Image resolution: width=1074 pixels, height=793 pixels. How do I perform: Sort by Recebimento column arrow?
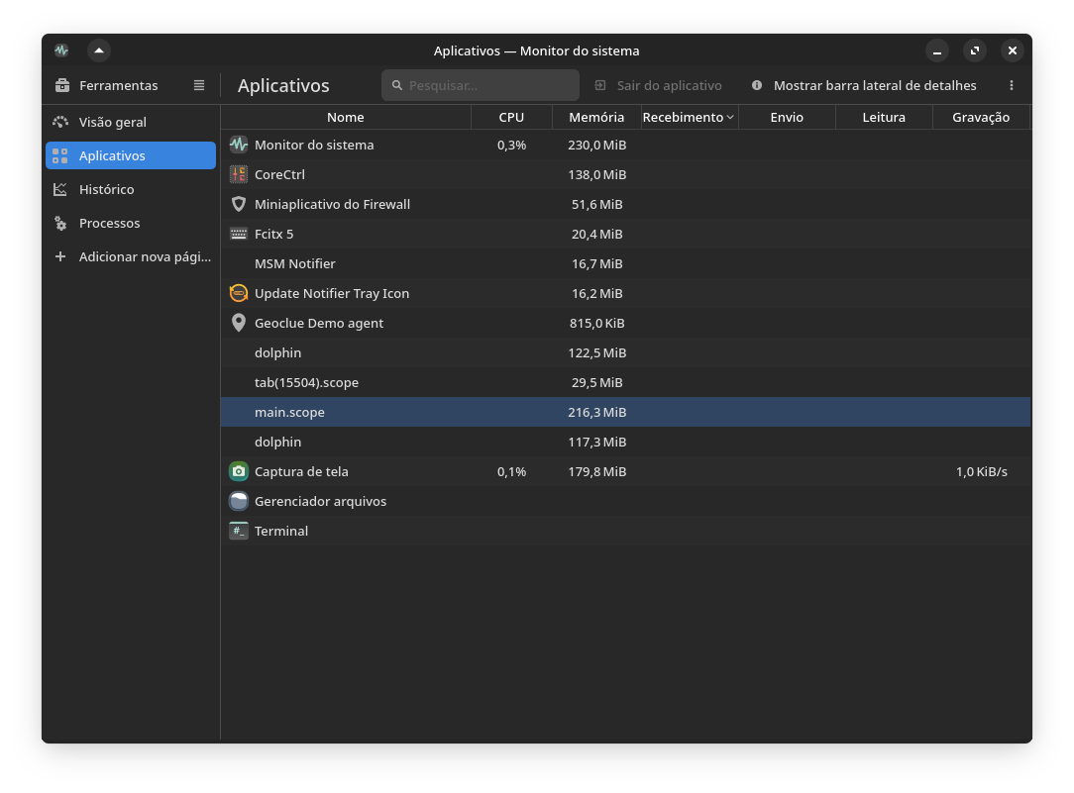(x=730, y=117)
